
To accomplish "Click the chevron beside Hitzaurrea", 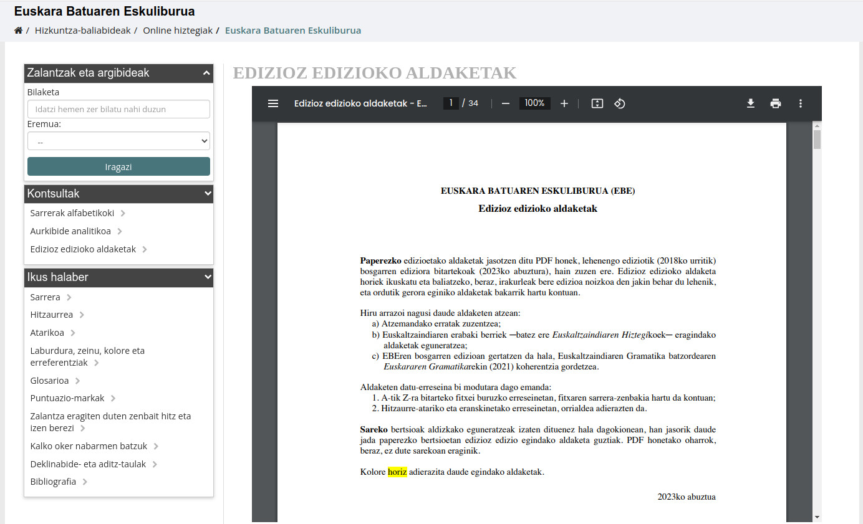I will coord(82,315).
